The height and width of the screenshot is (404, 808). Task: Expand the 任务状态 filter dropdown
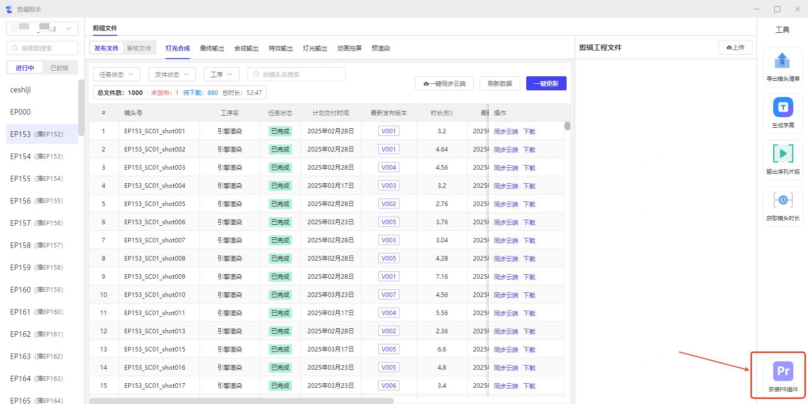point(116,74)
